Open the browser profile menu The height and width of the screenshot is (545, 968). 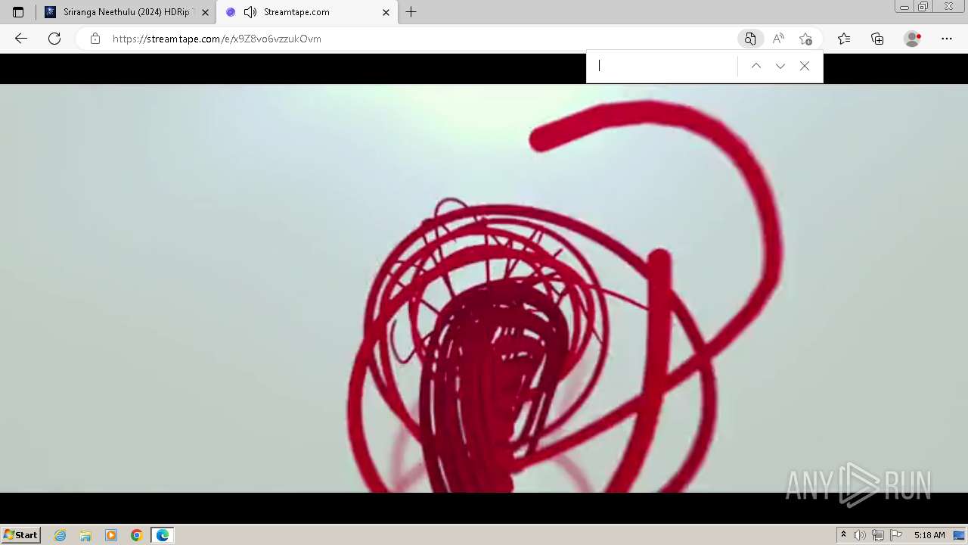(913, 39)
